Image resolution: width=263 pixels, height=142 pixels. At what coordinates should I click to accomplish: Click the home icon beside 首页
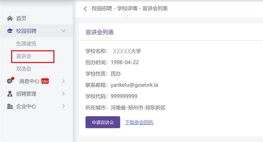click(x=10, y=18)
